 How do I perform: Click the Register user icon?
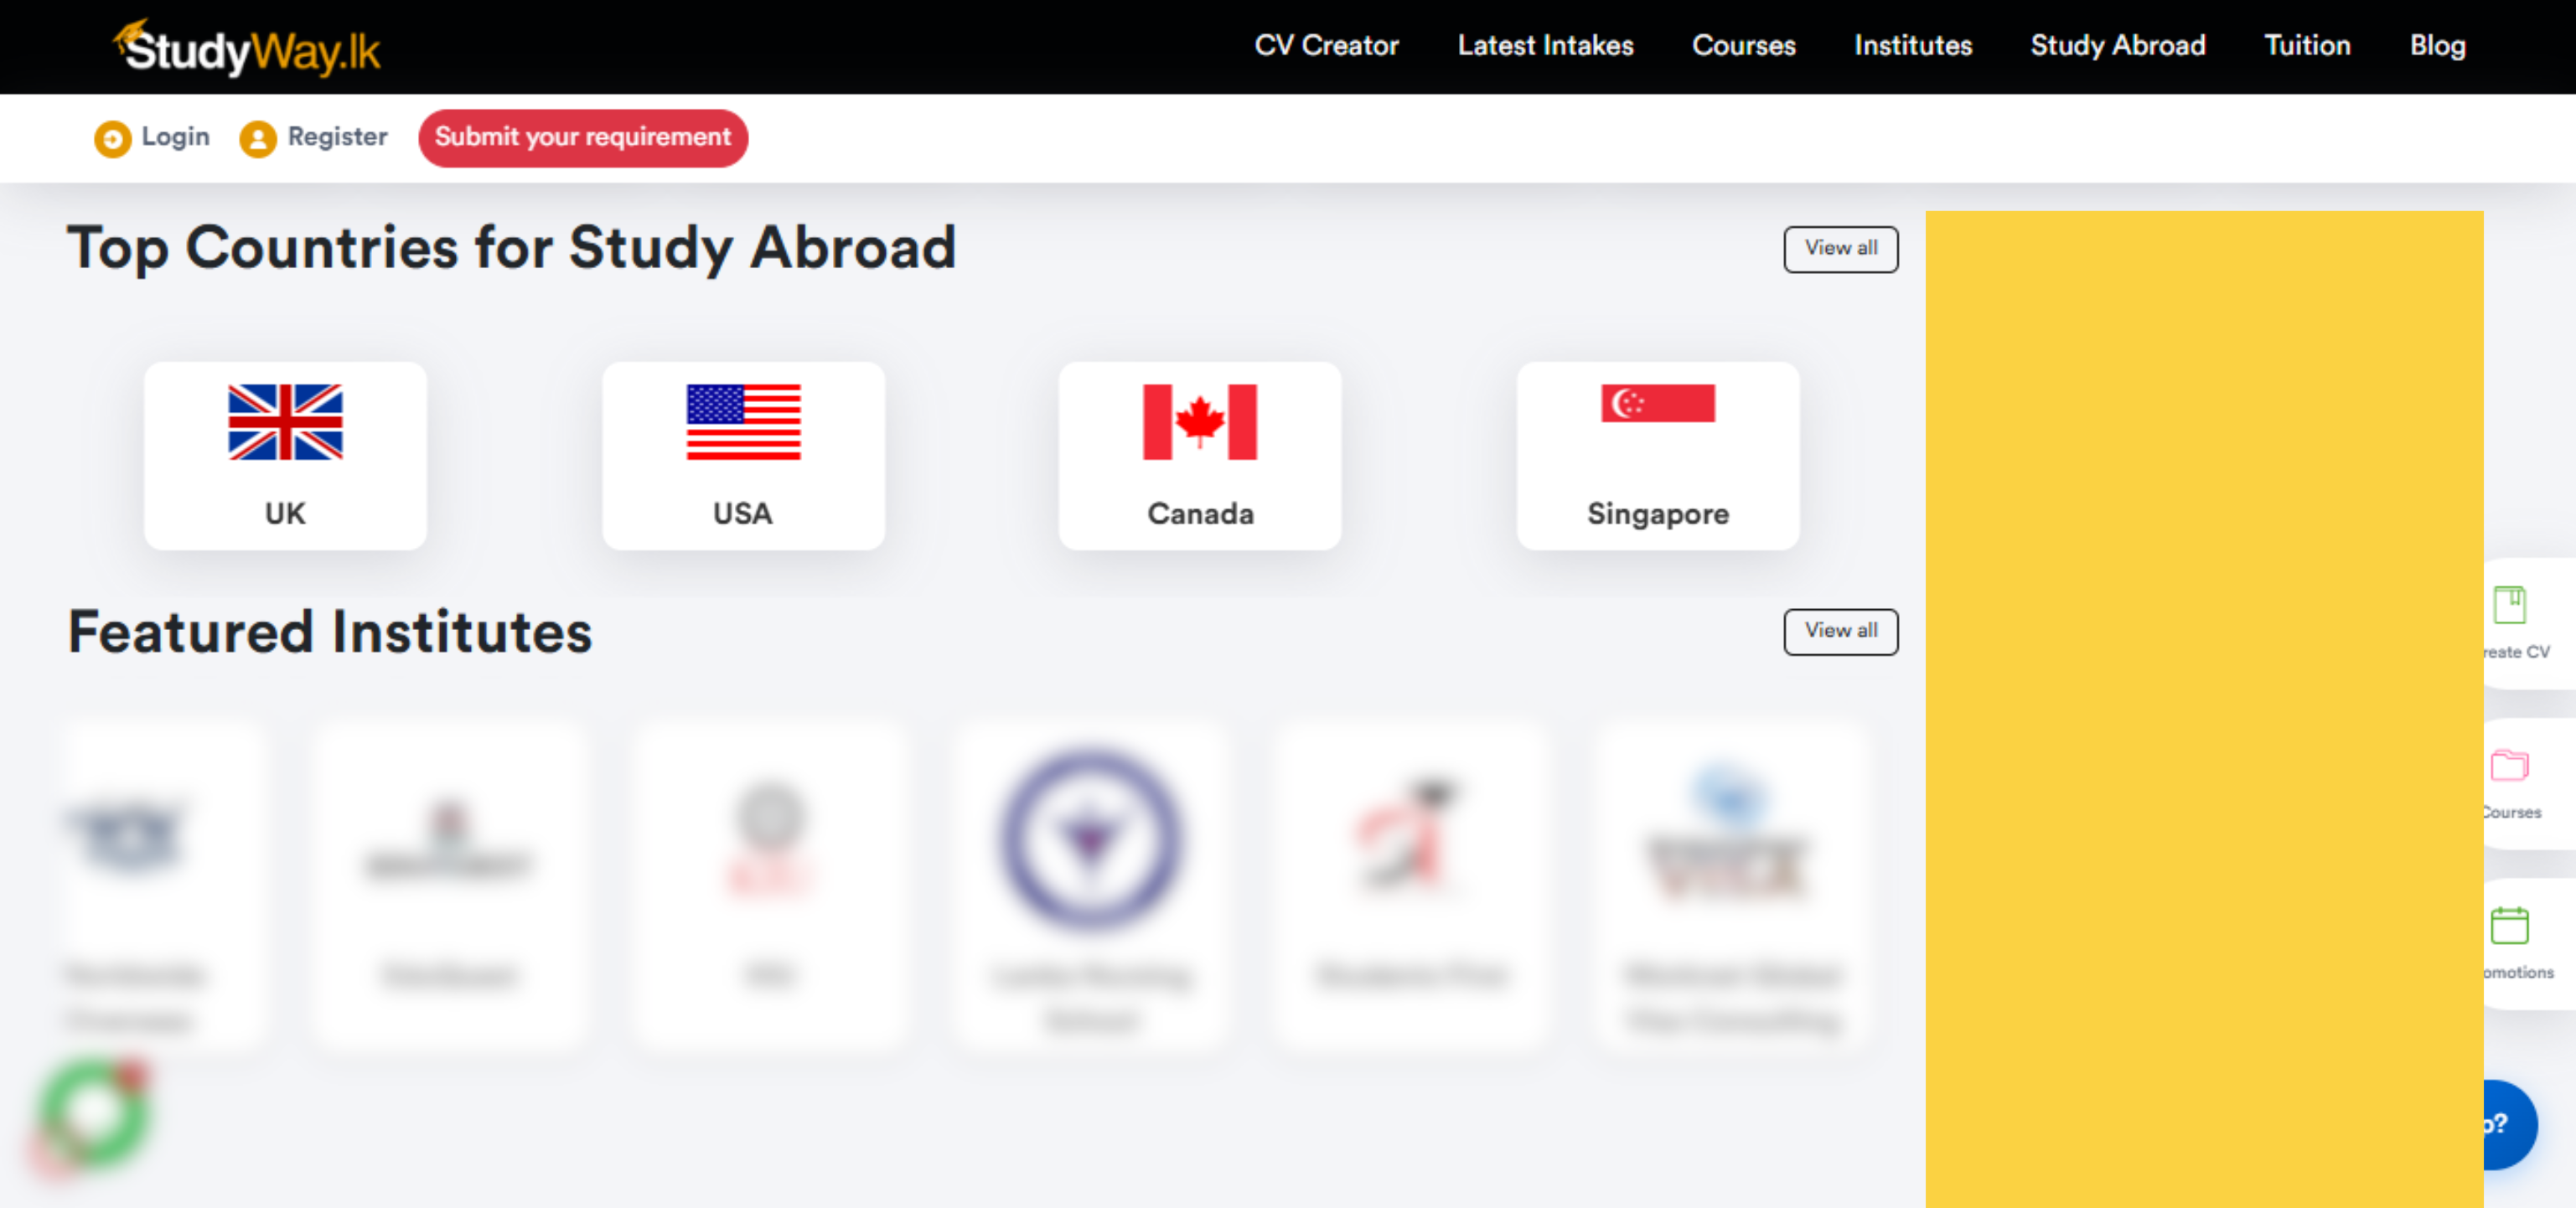pos(257,138)
